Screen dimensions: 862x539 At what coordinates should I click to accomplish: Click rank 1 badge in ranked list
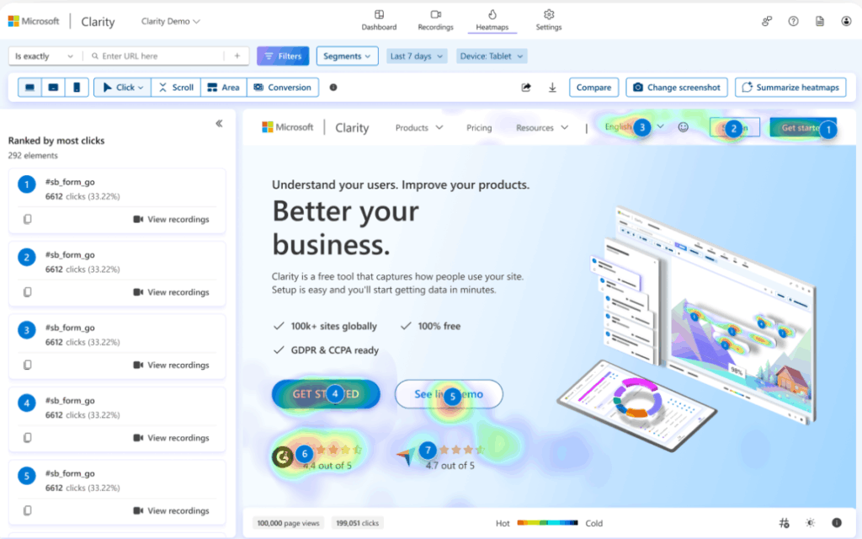pos(26,184)
